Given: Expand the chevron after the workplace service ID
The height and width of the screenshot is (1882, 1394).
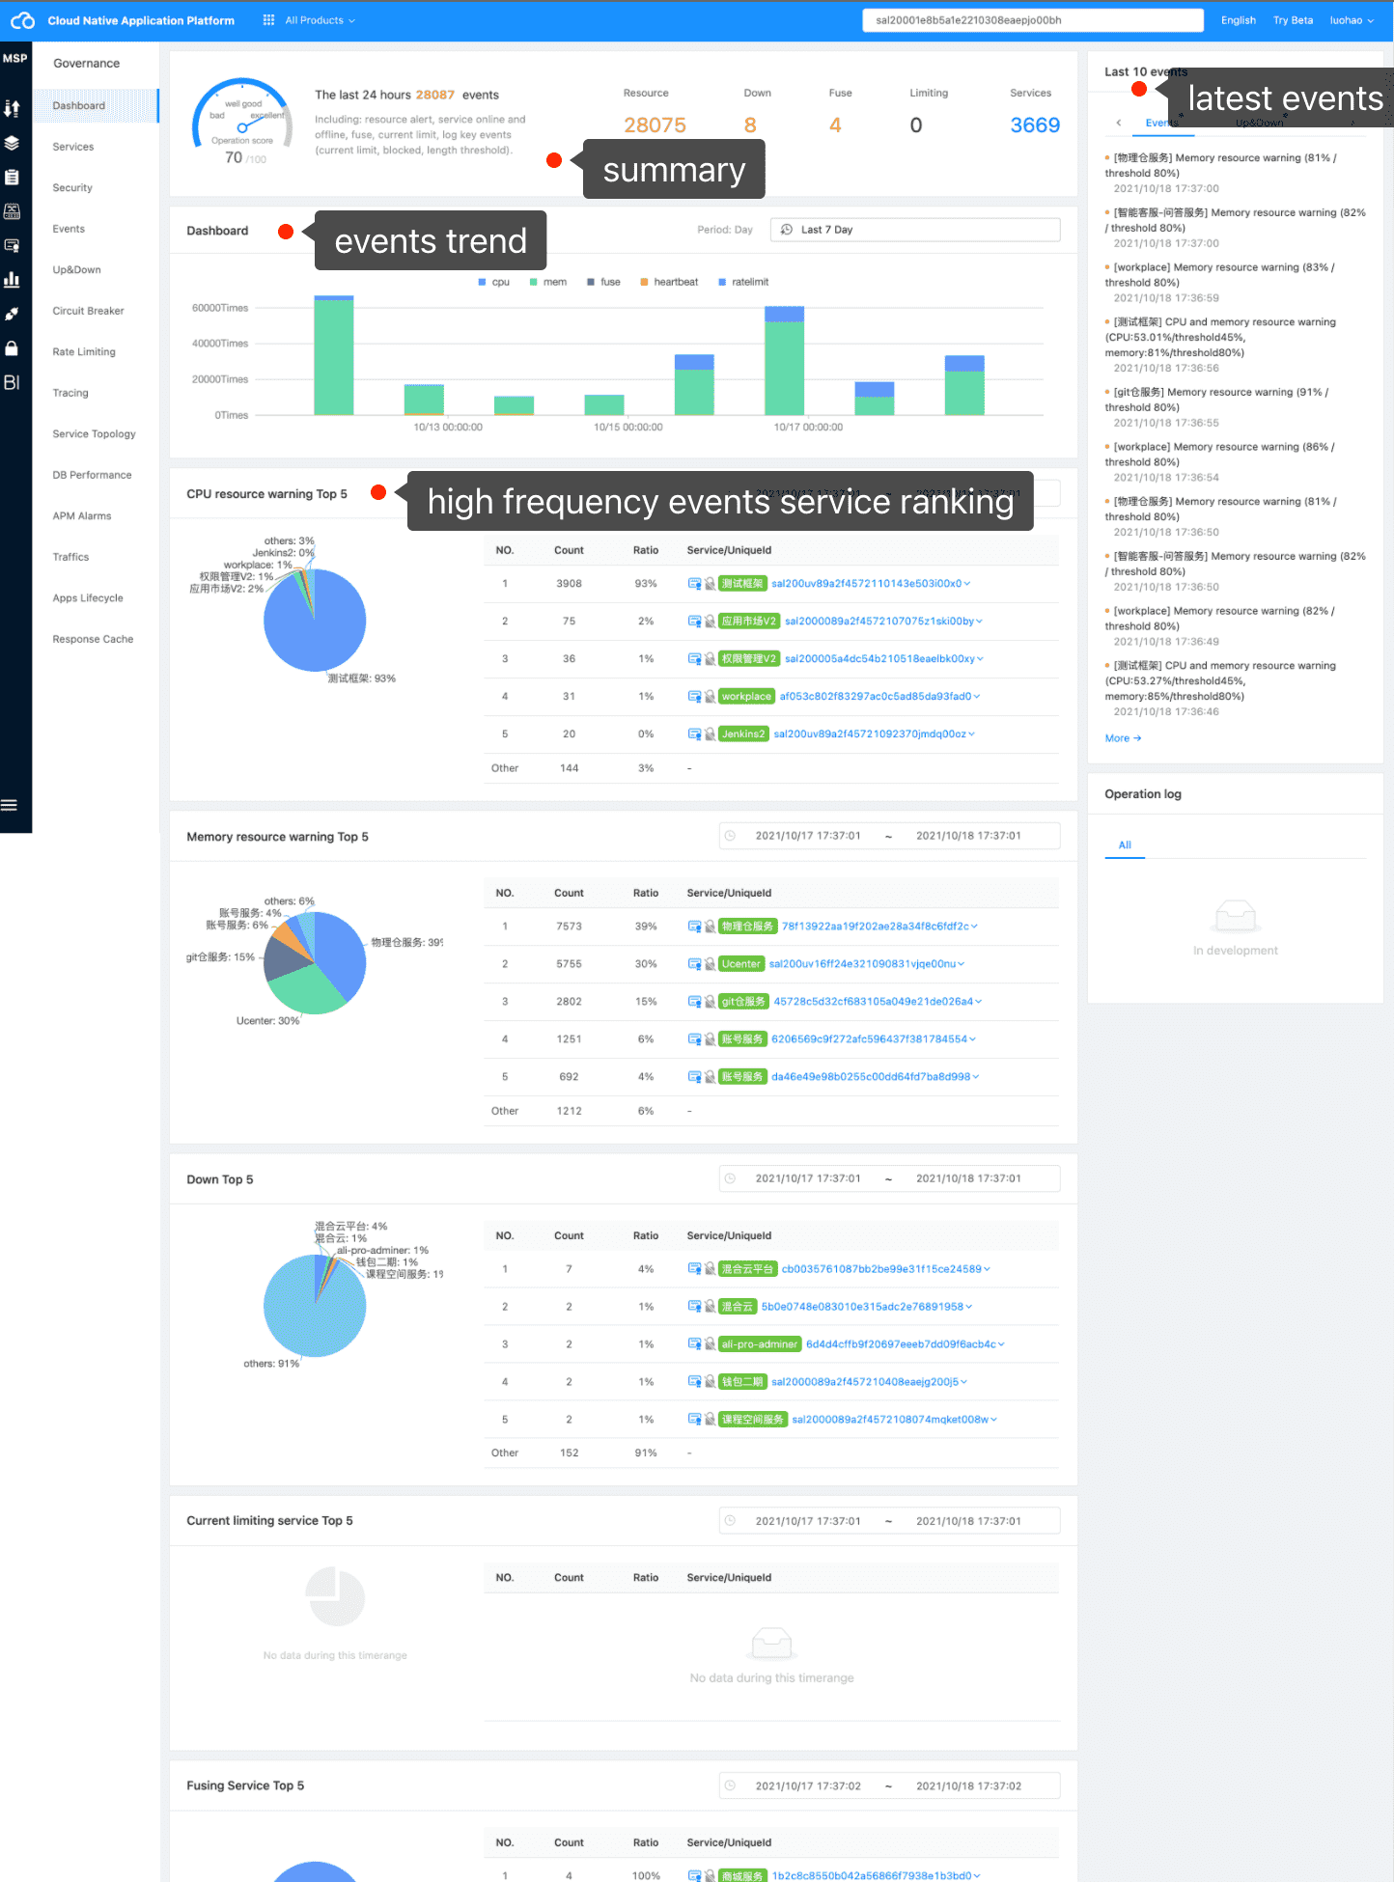Looking at the screenshot, I should tap(977, 697).
